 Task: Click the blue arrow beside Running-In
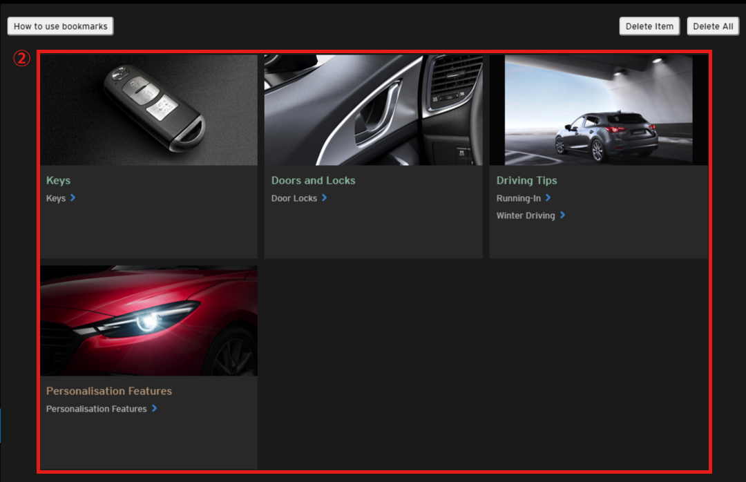[548, 198]
